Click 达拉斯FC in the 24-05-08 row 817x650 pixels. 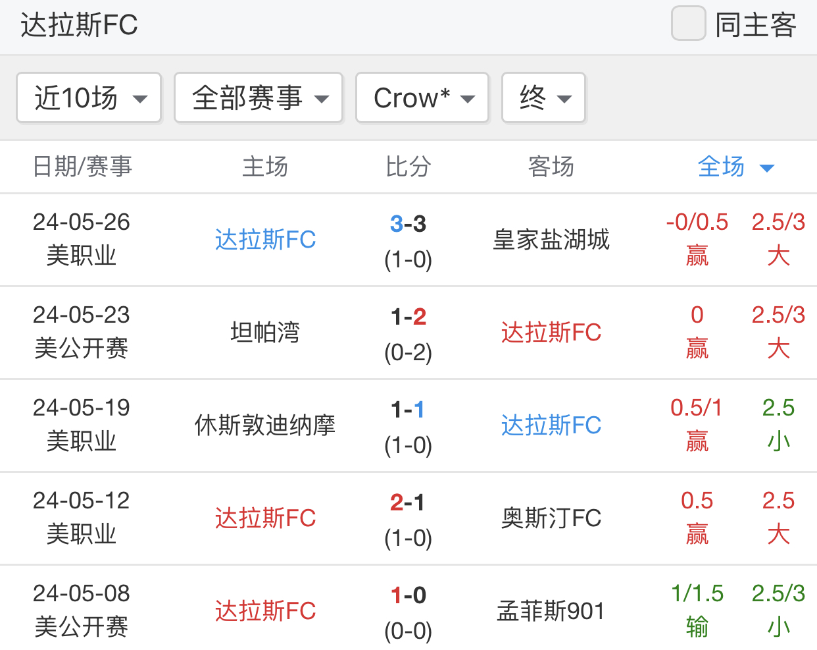click(265, 611)
